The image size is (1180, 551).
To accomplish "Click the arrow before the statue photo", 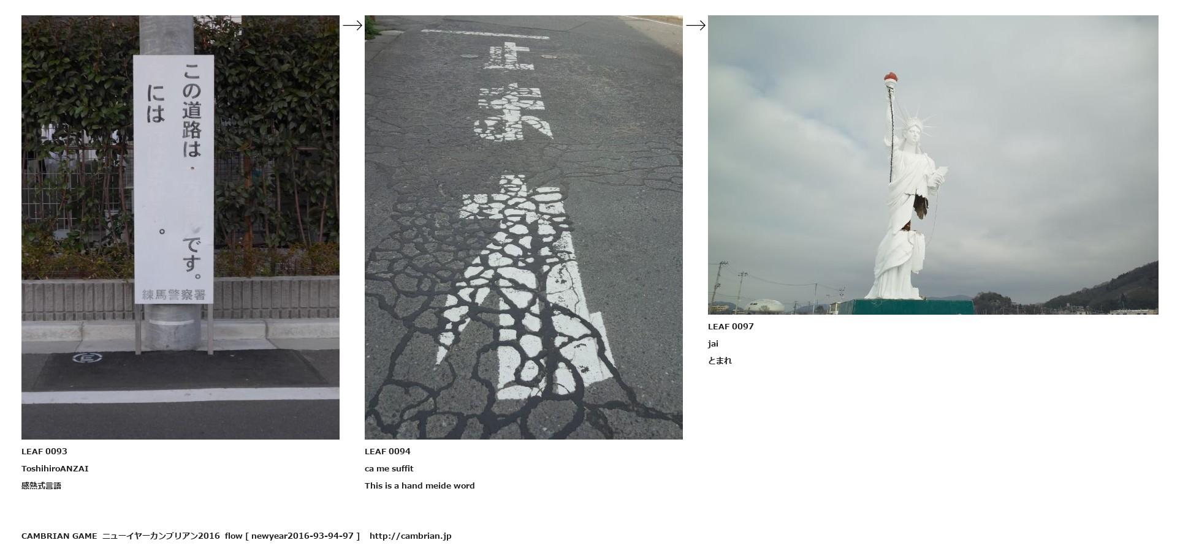I will coord(696,25).
